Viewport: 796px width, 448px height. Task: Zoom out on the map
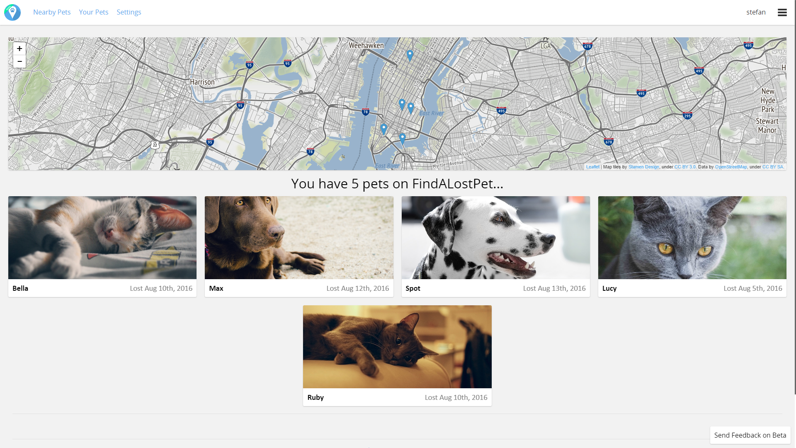[x=19, y=61]
